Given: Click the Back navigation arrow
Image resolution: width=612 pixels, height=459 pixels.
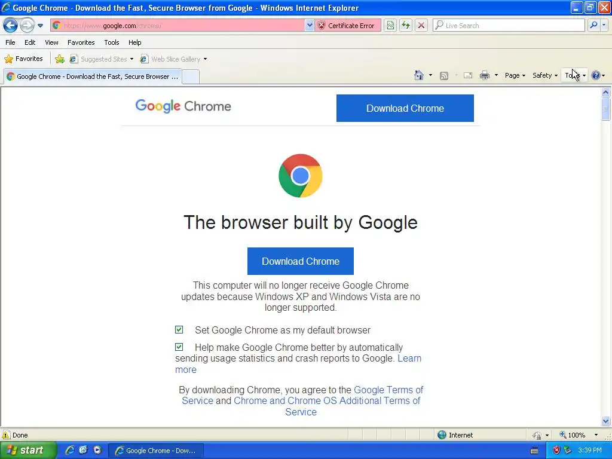Looking at the screenshot, I should tap(10, 26).
